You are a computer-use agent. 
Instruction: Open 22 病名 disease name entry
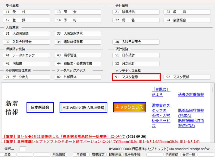136,20
